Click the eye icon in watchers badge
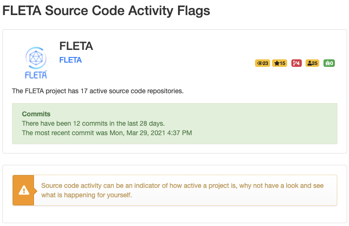This screenshot has width=349, height=226. [259, 63]
